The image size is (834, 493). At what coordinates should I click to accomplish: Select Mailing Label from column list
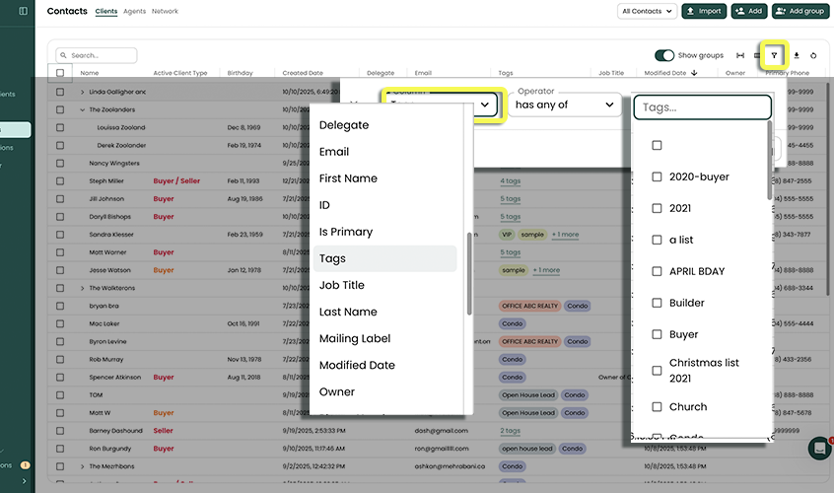coord(355,338)
